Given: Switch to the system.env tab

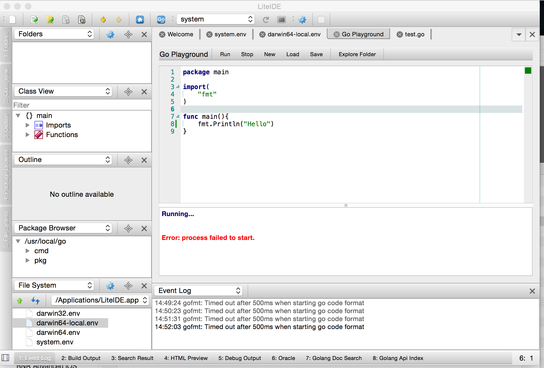Looking at the screenshot, I should (x=230, y=34).
